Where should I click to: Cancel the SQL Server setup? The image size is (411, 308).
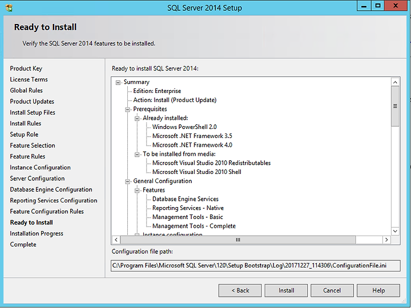coord(332,290)
